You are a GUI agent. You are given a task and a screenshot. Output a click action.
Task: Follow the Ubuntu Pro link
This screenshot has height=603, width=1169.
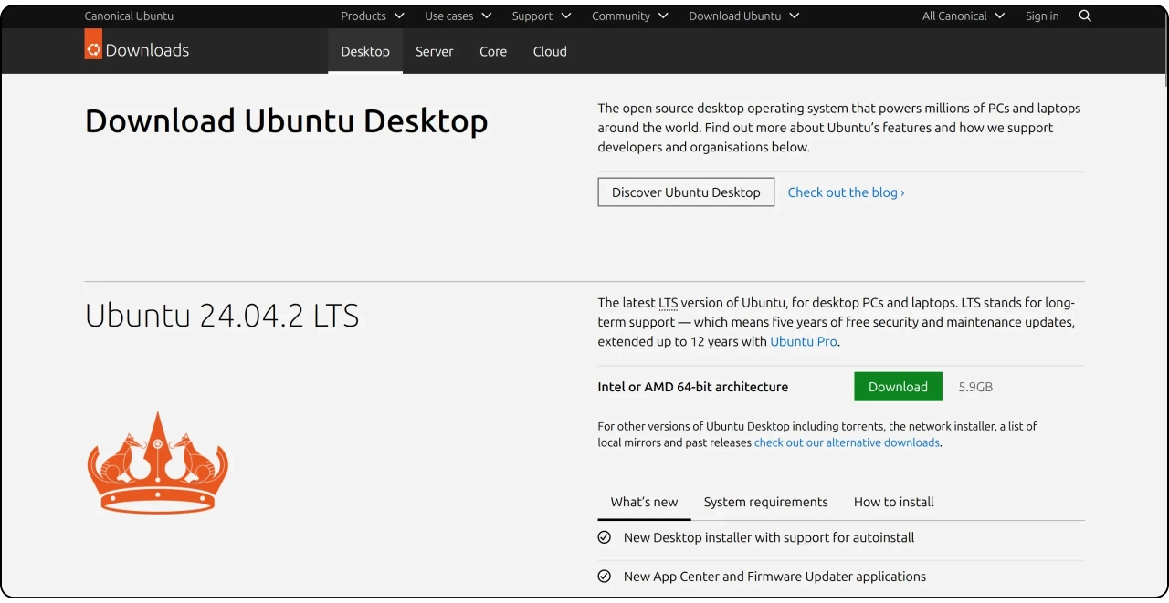804,342
